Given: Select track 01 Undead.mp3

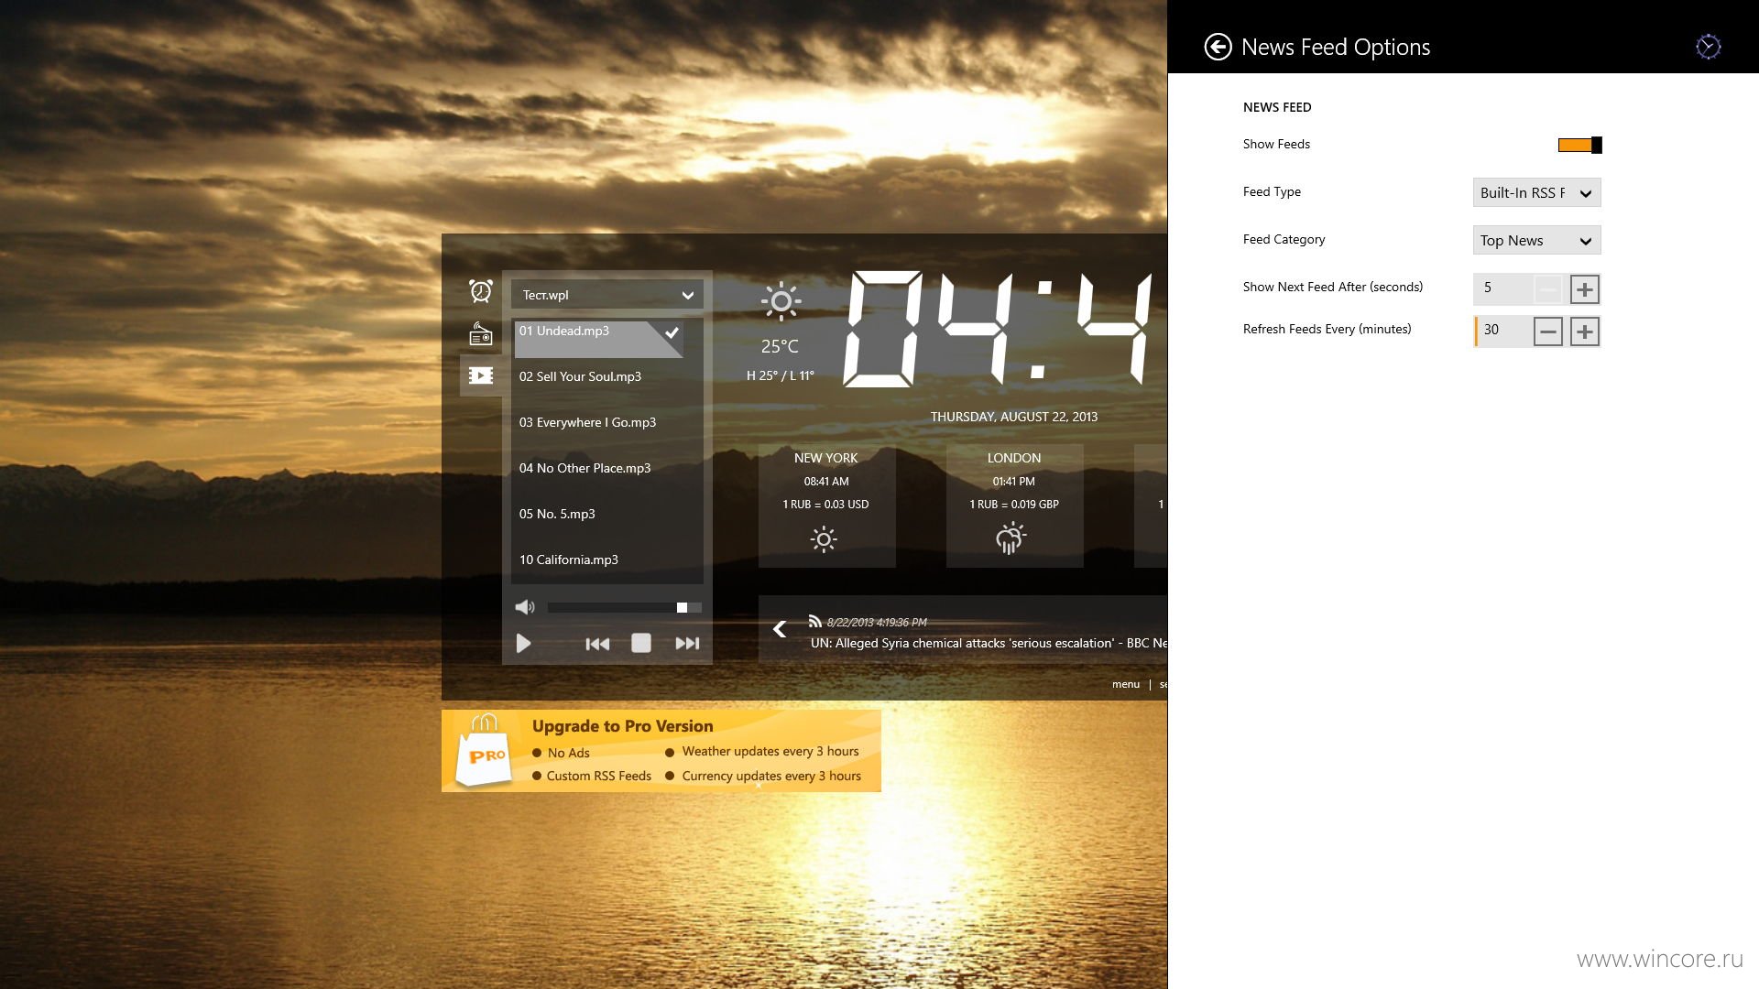Looking at the screenshot, I should tap(599, 338).
